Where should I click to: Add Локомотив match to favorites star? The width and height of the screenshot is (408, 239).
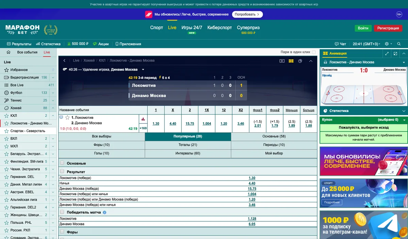[67, 117]
